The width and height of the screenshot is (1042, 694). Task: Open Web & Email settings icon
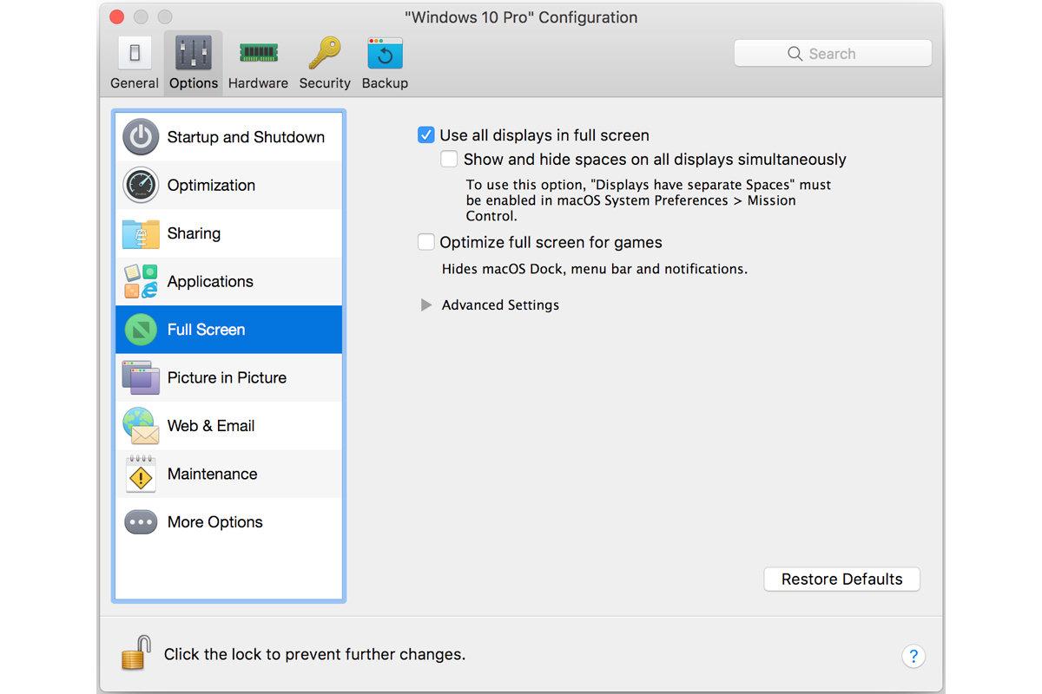[140, 425]
